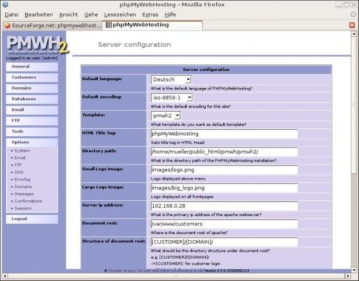Open the Customers sidebar section
Screen dimensions: 359x281
32,77
